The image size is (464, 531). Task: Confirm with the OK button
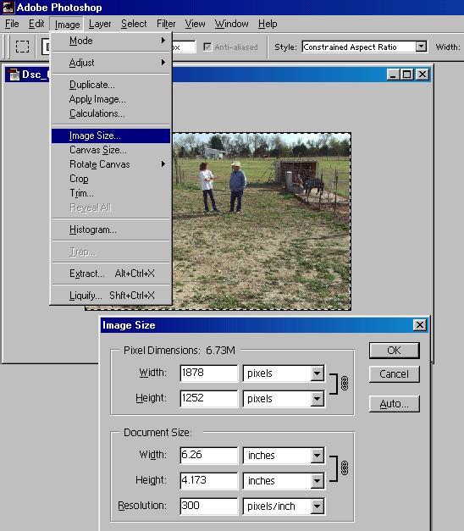coord(395,350)
